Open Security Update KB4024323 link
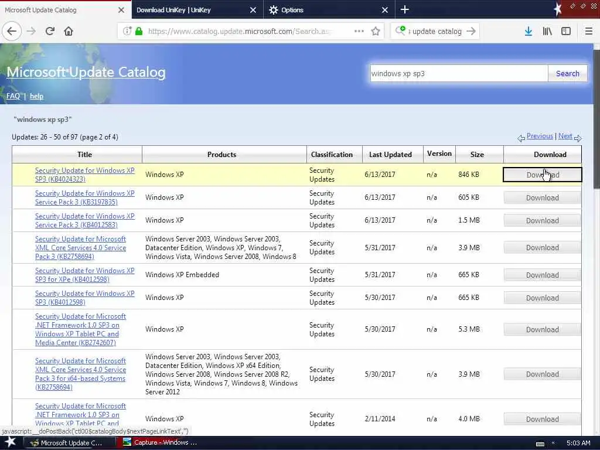 [84, 175]
